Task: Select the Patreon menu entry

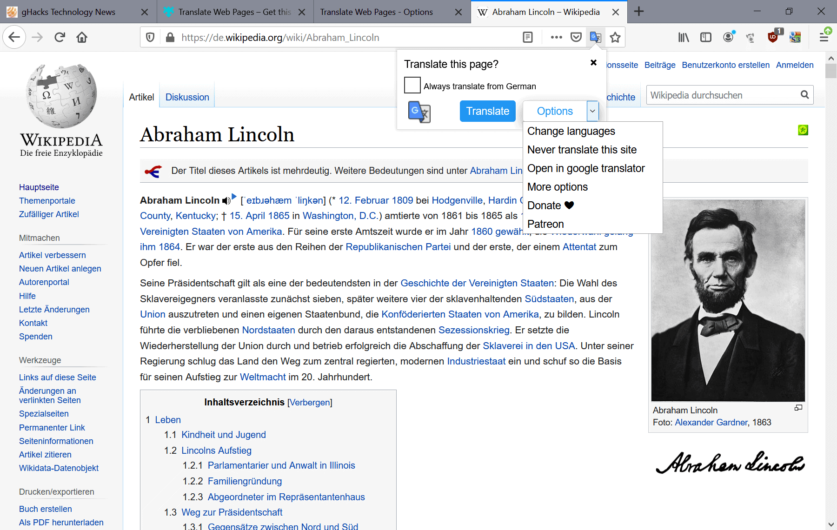Action: tap(545, 224)
